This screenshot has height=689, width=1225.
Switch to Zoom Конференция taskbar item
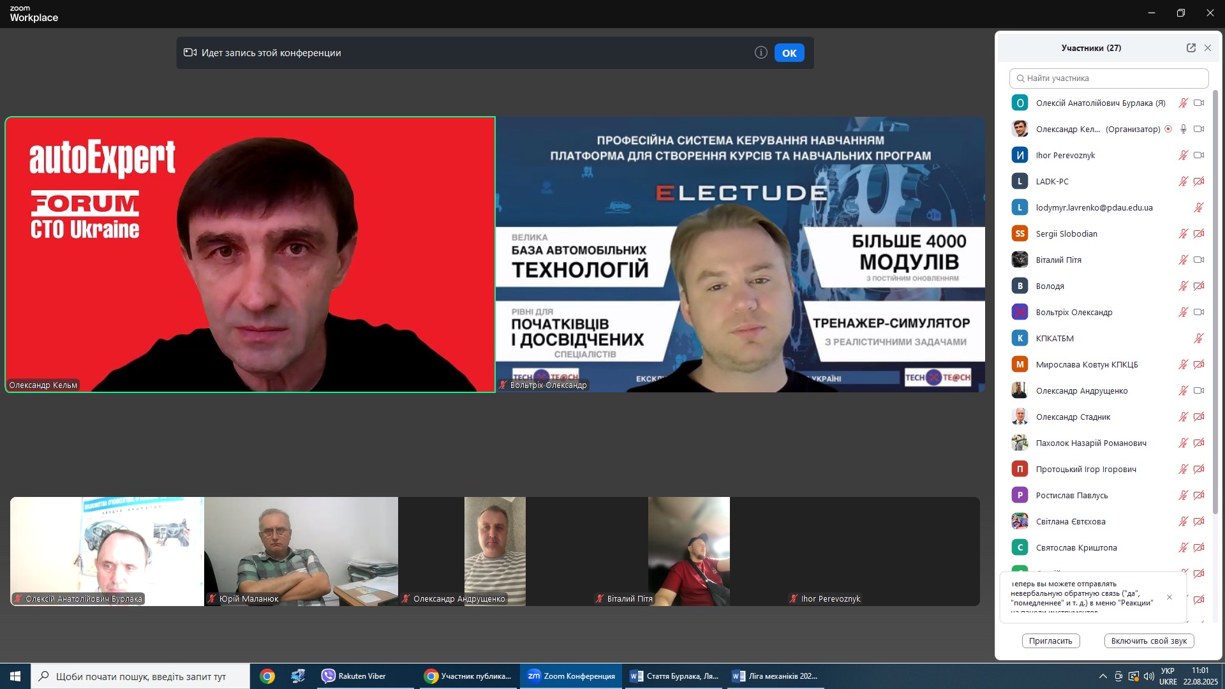point(572,676)
